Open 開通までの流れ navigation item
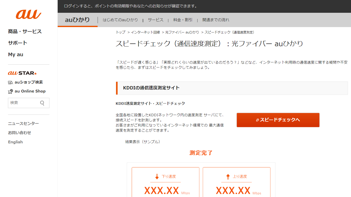The image size is (351, 197). [x=216, y=20]
